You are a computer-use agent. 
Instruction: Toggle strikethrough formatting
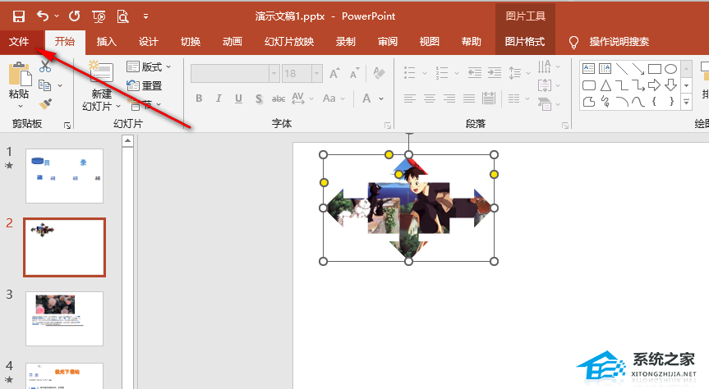(x=279, y=98)
